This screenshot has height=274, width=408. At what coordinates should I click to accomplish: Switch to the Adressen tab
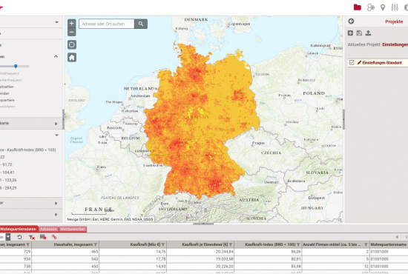click(48, 229)
